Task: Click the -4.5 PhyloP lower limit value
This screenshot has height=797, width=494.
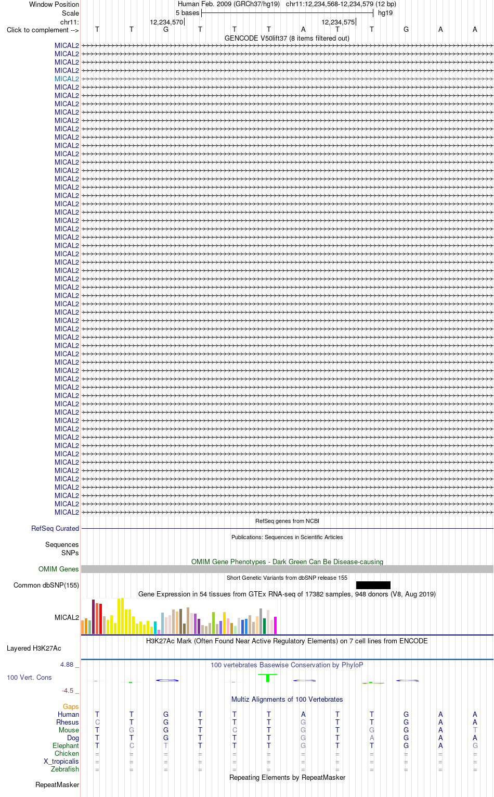Action: coord(68,690)
